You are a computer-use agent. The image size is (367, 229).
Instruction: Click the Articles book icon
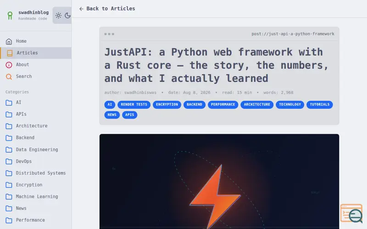[x=10, y=53]
